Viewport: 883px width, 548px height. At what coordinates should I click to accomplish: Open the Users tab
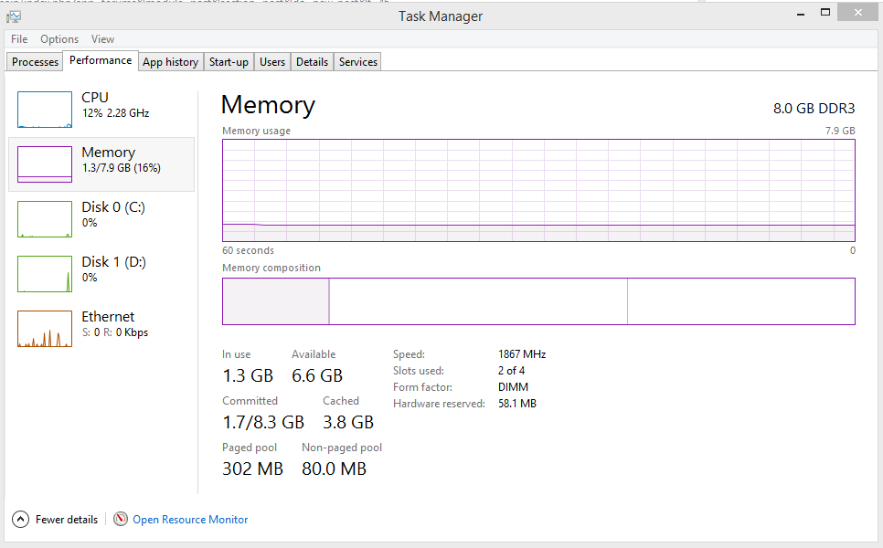click(272, 62)
